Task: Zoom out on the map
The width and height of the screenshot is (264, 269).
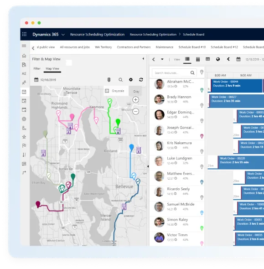Action: tap(135, 112)
